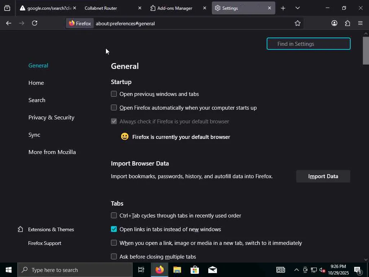Open the General settings category

click(x=38, y=66)
